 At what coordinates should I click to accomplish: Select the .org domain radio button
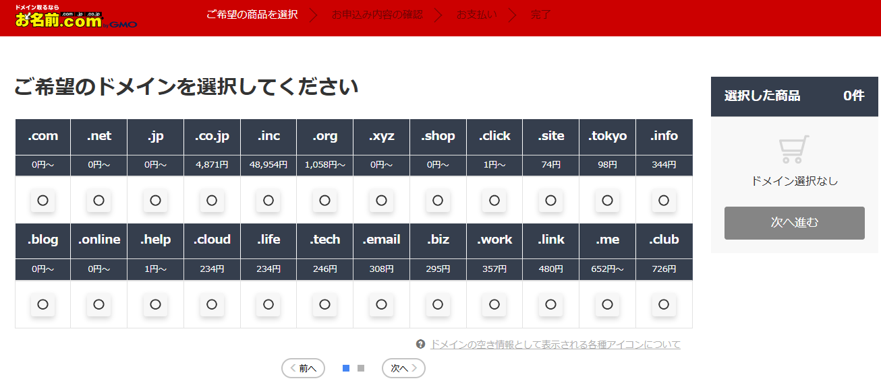324,200
